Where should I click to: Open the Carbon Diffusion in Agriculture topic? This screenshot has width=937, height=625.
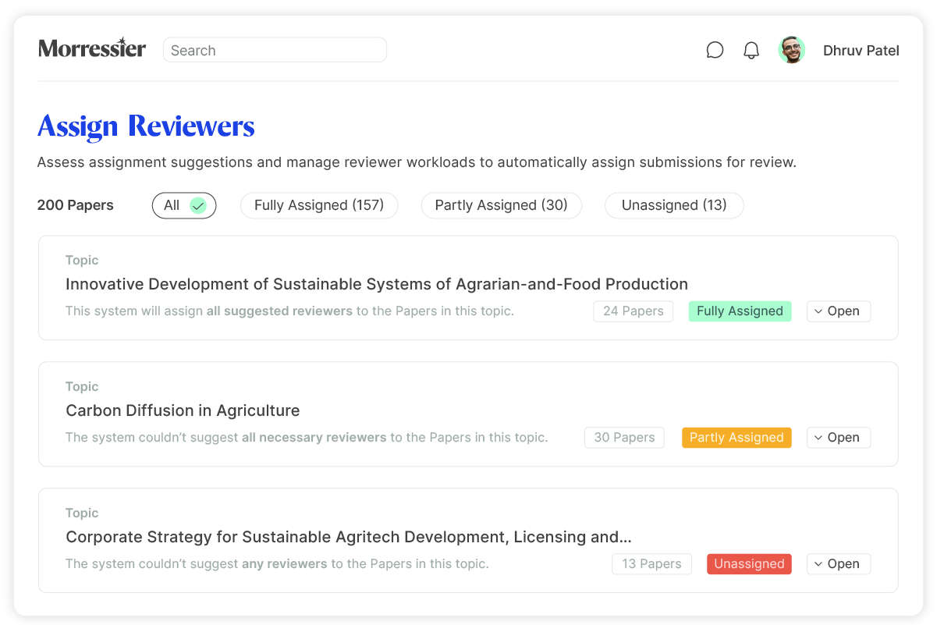(839, 438)
